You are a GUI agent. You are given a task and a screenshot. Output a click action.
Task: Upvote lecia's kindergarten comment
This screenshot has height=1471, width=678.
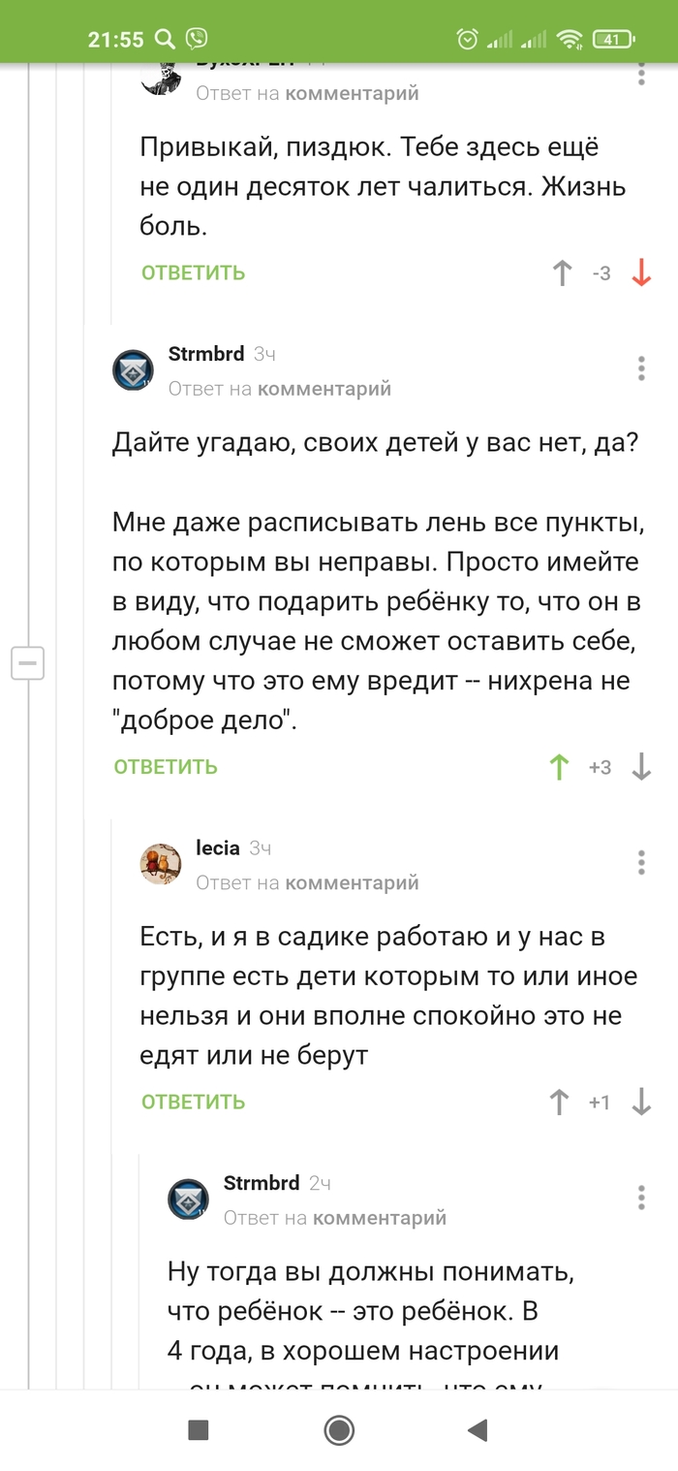tap(559, 1102)
